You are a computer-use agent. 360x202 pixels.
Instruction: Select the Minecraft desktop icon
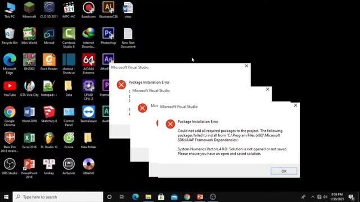(29, 10)
